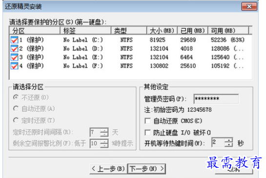Screen dimensions: 266x178
Task: Toggle partition 4 (保护) checkbox for F:
Action: click(x=14, y=66)
